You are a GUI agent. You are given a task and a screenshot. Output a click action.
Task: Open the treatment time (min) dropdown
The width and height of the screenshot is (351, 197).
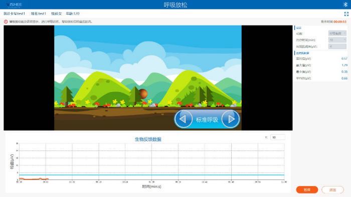[x=337, y=40]
